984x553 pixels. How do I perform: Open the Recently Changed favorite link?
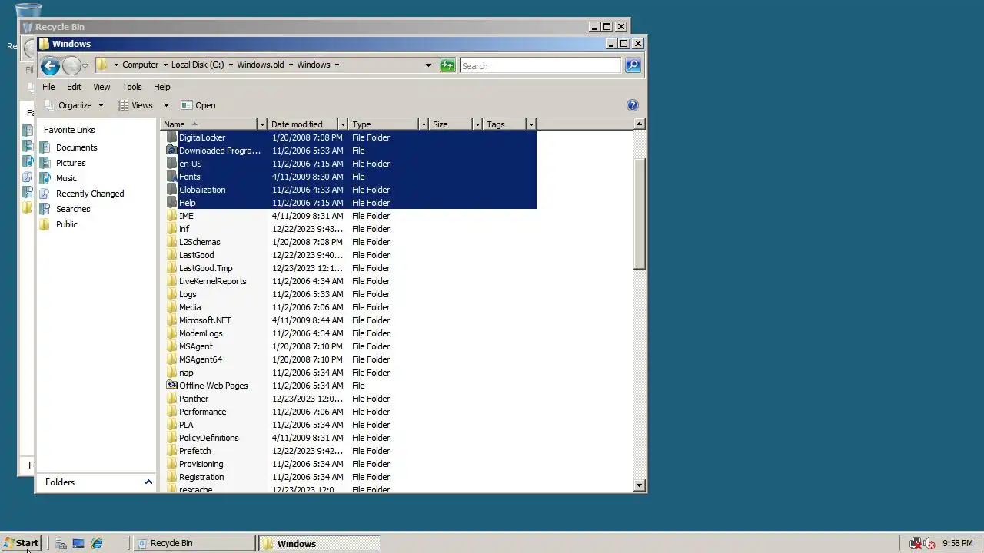tap(90, 194)
